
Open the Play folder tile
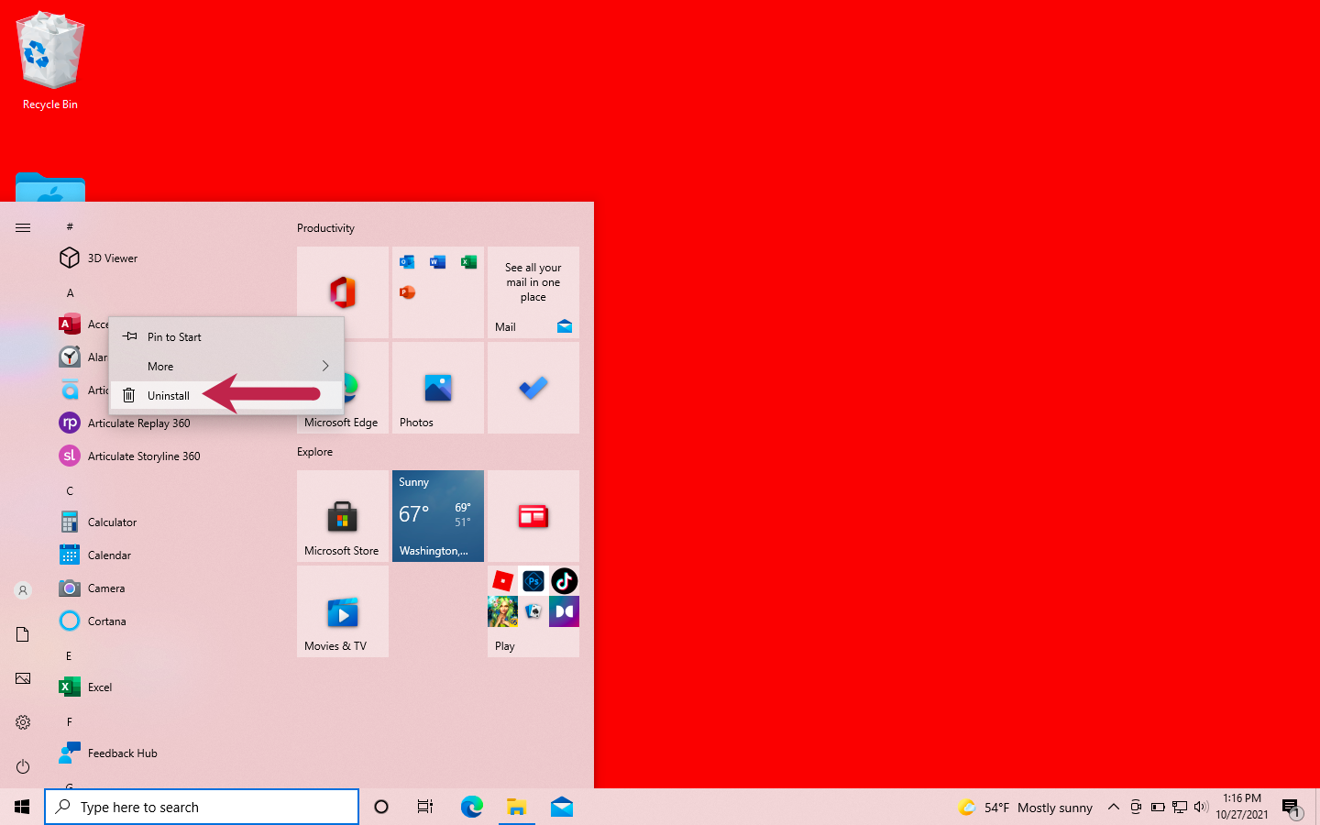tap(533, 611)
